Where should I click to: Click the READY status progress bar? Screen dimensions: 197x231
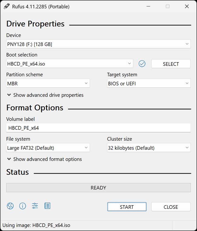click(98, 188)
